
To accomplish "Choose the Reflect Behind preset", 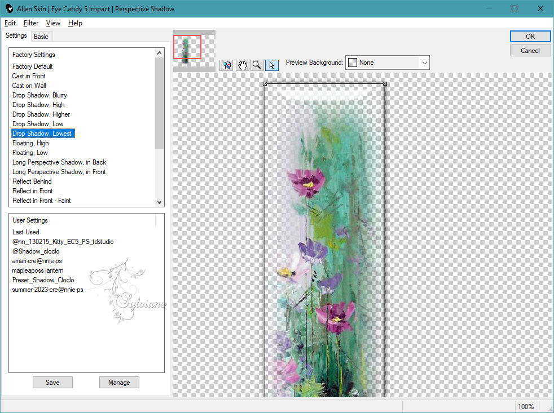I will pyautogui.click(x=32, y=181).
